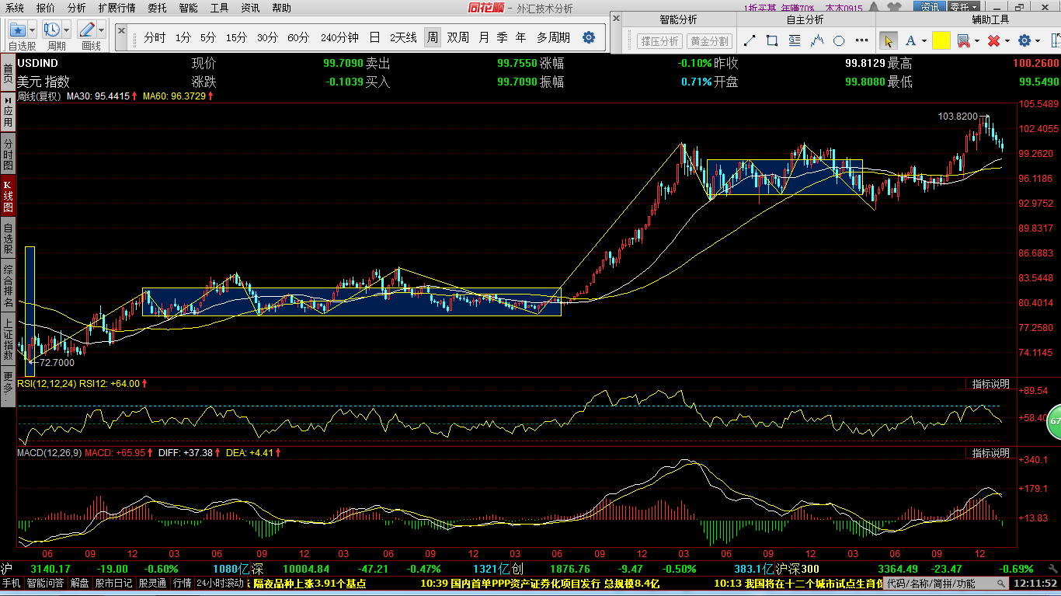The width and height of the screenshot is (1061, 596).
Task: Select the 综合排名 left sidebar tab
Action: [x=8, y=286]
